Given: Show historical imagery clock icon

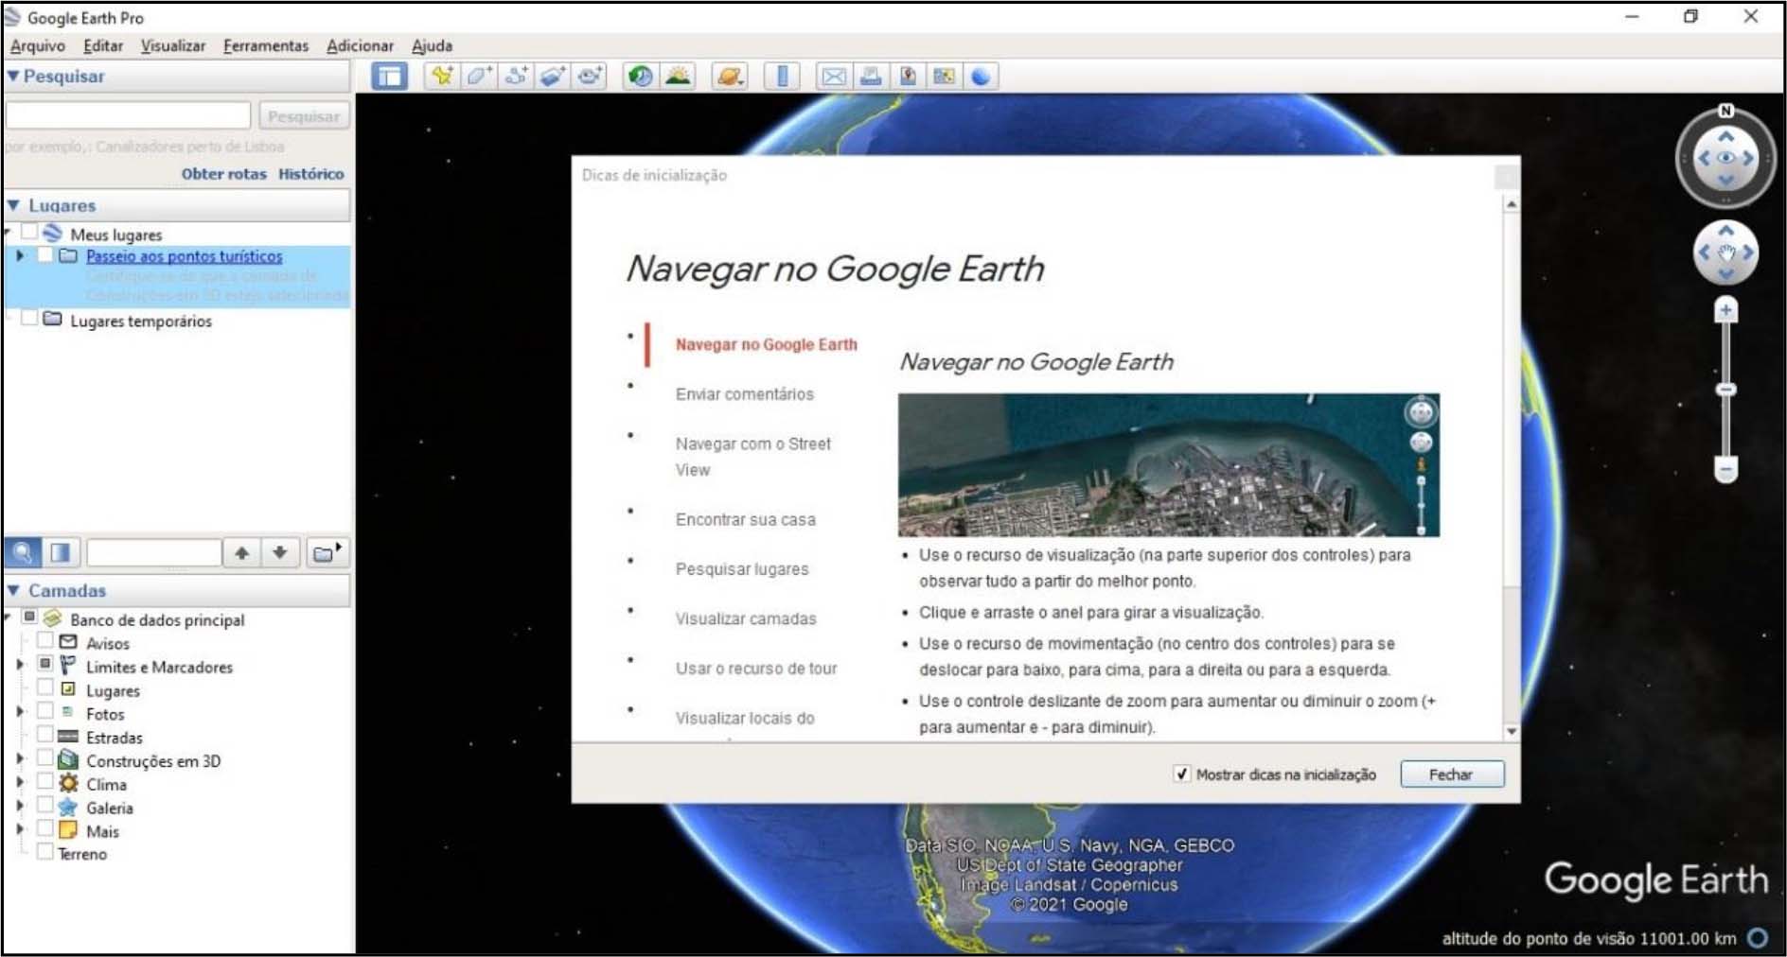Looking at the screenshot, I should (641, 77).
